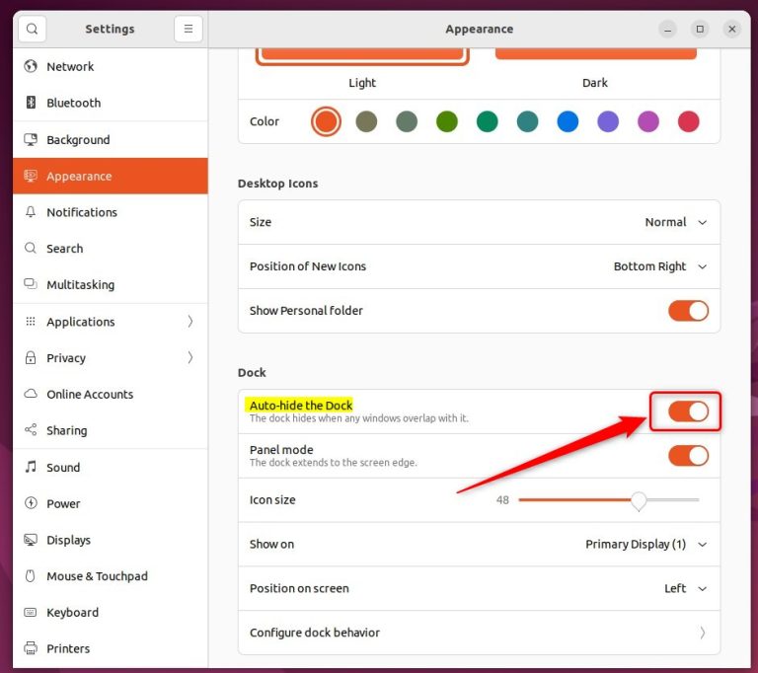Click the Sound music note icon
This screenshot has width=758, height=673.
(31, 467)
